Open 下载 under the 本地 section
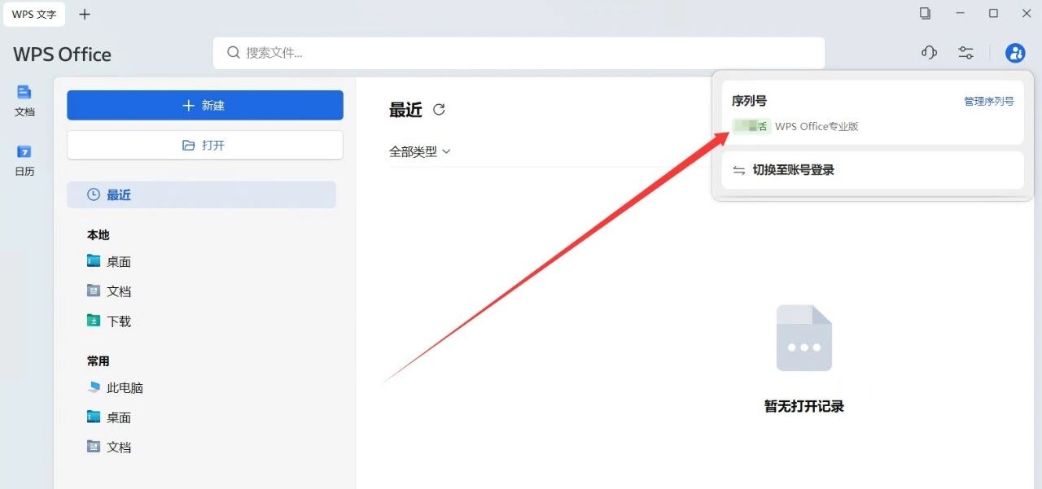This screenshot has width=1042, height=489. click(x=109, y=321)
